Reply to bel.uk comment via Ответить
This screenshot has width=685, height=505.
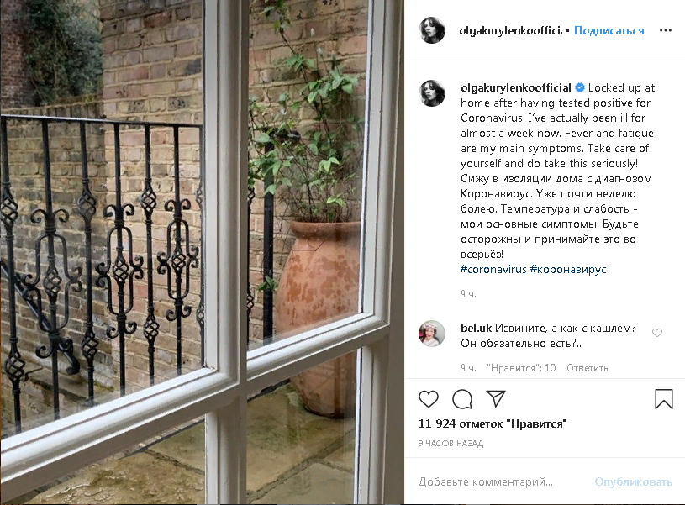click(x=588, y=368)
